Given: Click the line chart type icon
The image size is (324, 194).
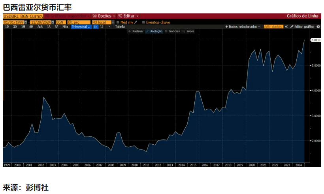Looking at the screenshot, I should click(x=96, y=27).
